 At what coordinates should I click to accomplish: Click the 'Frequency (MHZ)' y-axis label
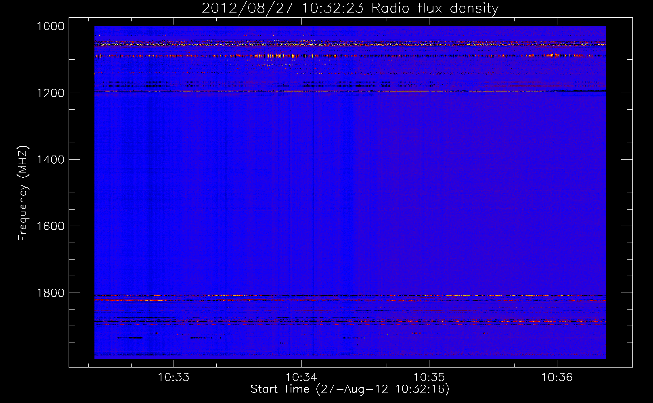23,193
